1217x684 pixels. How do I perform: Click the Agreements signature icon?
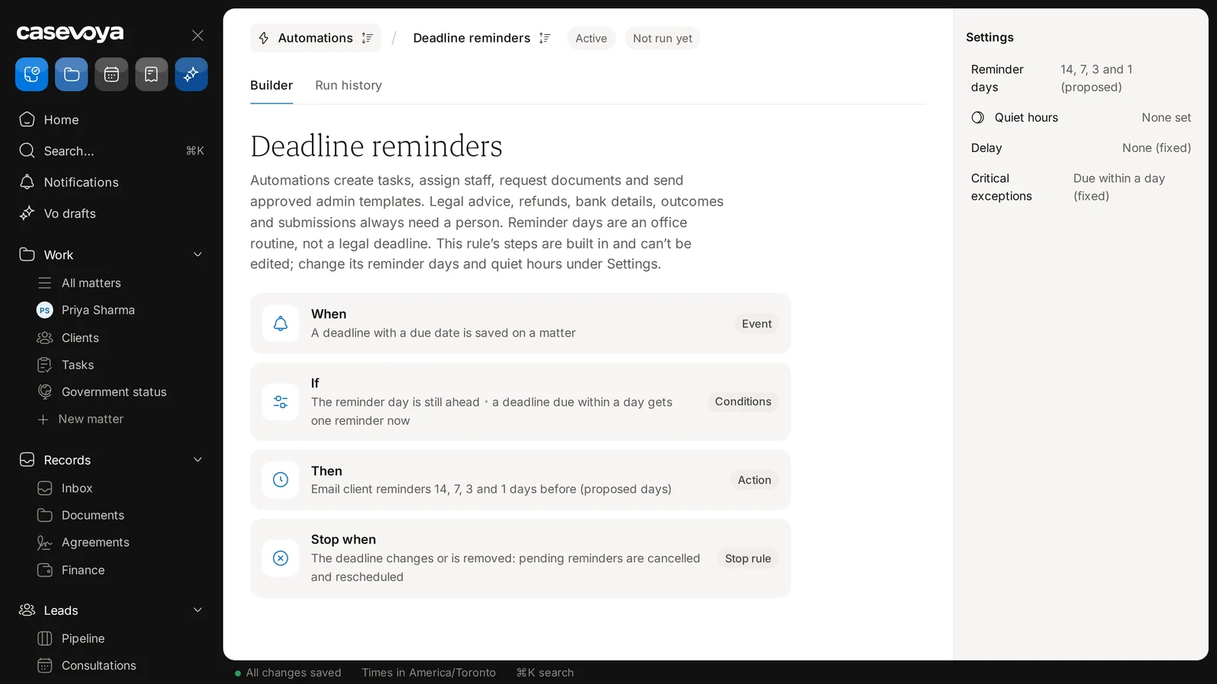[45, 543]
